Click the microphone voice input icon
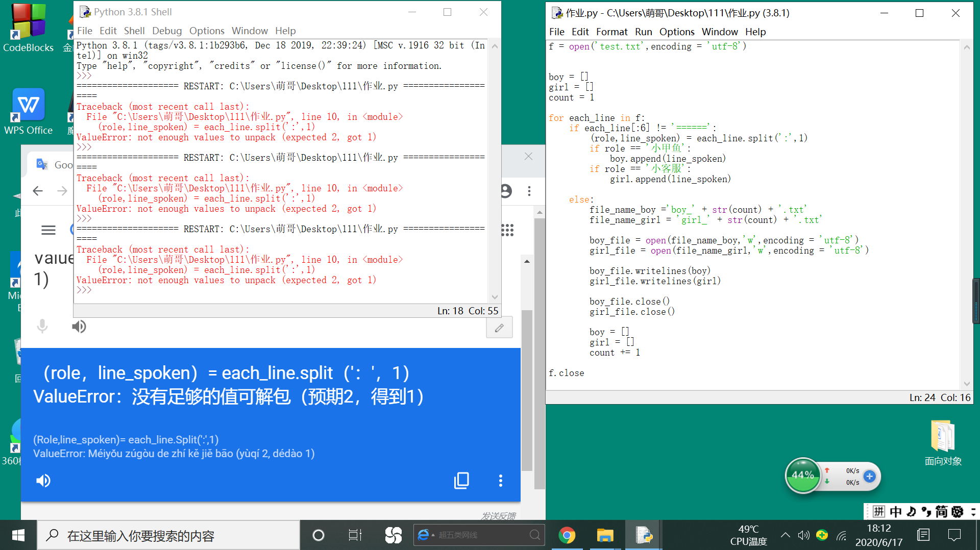The width and height of the screenshot is (980, 550). (x=42, y=326)
